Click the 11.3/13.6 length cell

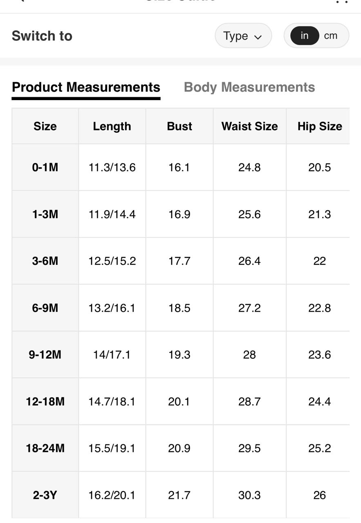(x=112, y=168)
